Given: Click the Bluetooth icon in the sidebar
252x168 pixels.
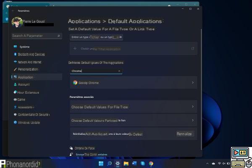Looking at the screenshot, I should tap(15, 54).
